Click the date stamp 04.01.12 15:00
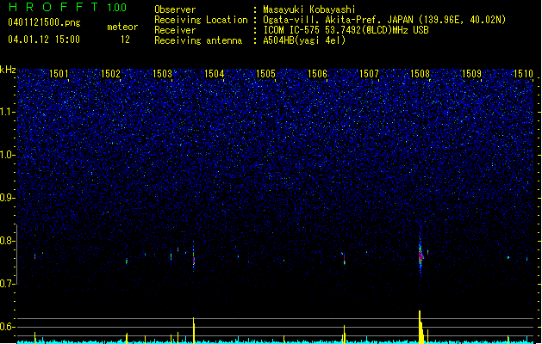The image size is (542, 344). coord(44,40)
